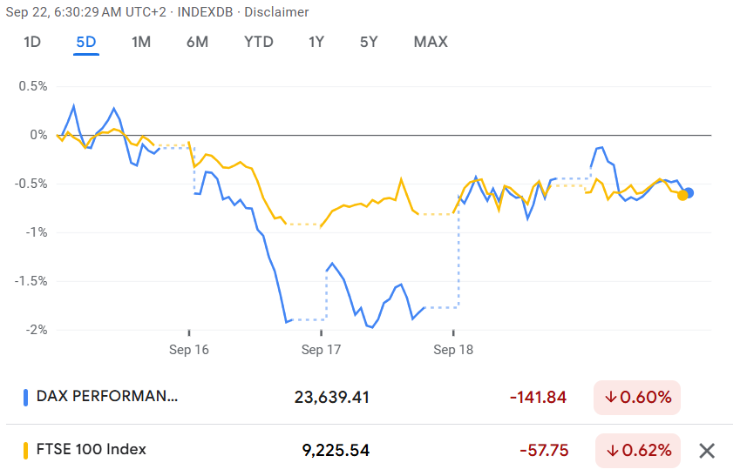Image resolution: width=740 pixels, height=476 pixels.
Task: Click the DAX price 23,639.41
Action: (x=332, y=398)
